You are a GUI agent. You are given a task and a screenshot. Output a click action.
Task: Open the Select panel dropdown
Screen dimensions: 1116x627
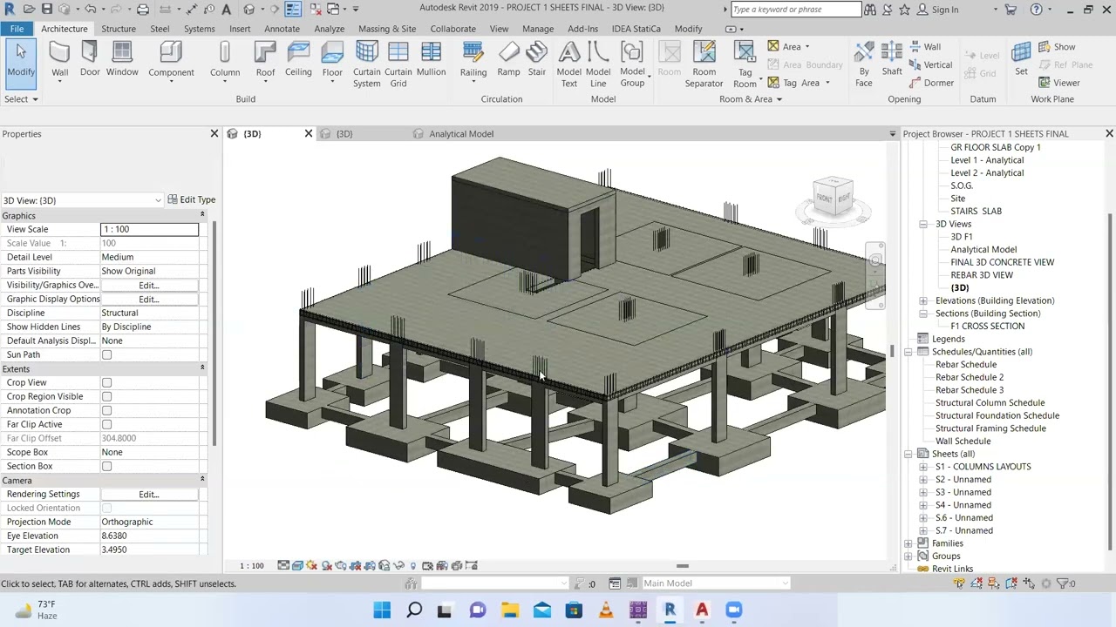click(21, 99)
